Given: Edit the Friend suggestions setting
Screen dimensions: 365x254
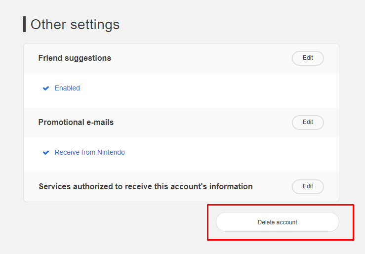Looking at the screenshot, I should click(308, 58).
